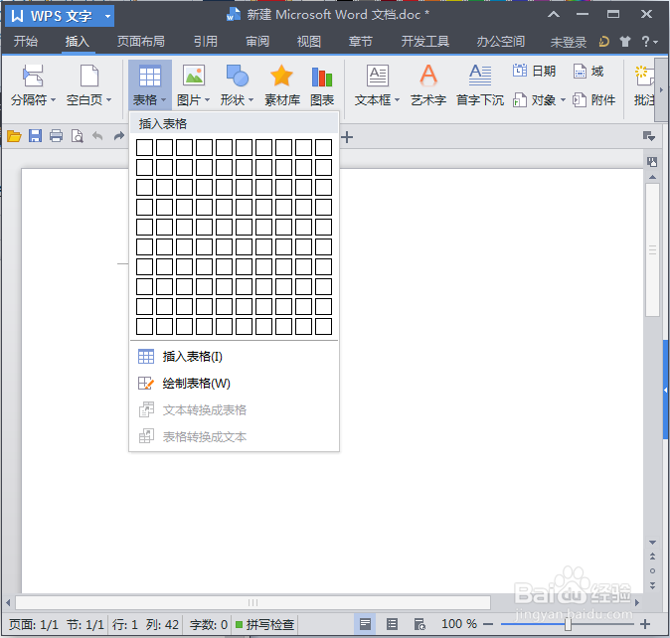This screenshot has height=638, width=670.
Task: Expand the 对象 dropdown arrow
Action: coord(563,100)
